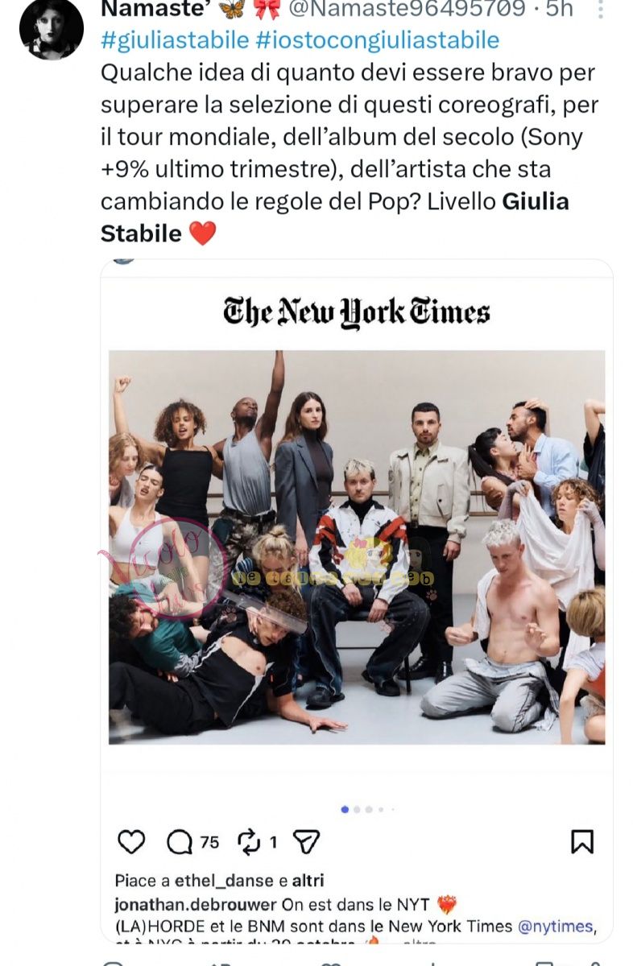Click The New York Times logo header
The height and width of the screenshot is (966, 633).
pos(357,312)
